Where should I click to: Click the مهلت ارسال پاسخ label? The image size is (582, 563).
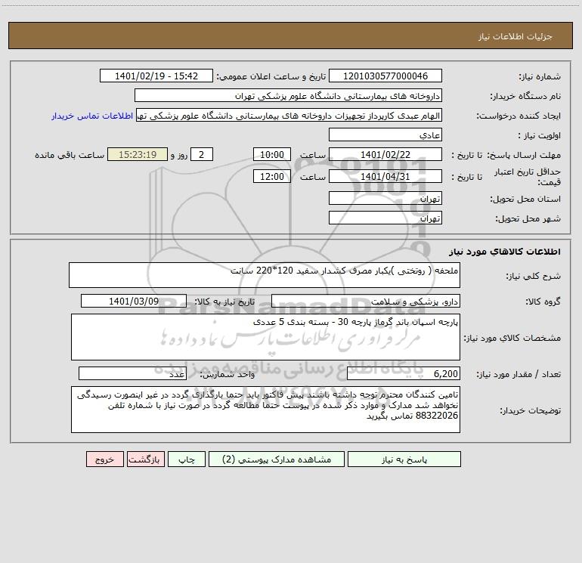[x=524, y=155]
